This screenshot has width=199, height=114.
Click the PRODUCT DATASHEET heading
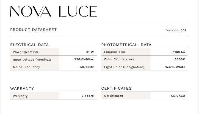[x=33, y=30]
